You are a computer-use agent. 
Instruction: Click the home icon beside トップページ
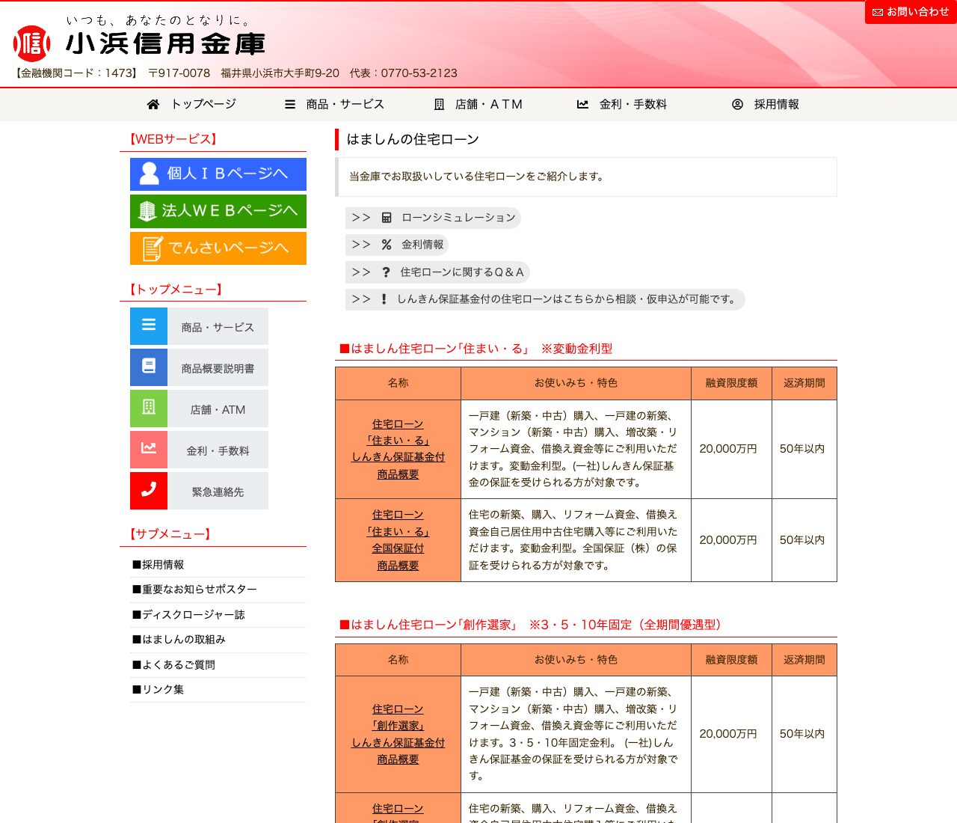pos(153,104)
